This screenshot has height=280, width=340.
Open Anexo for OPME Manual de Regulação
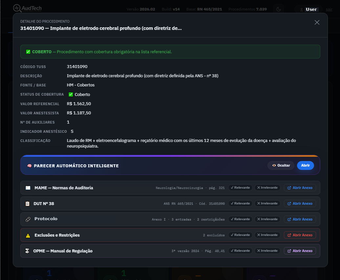[x=300, y=251]
